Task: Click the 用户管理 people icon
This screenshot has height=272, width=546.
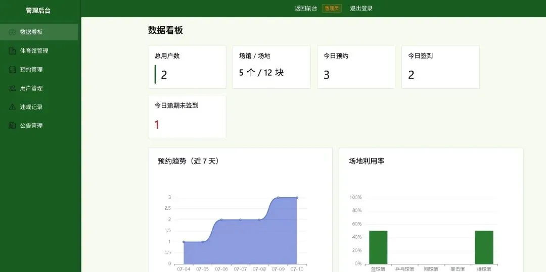Action: point(12,88)
